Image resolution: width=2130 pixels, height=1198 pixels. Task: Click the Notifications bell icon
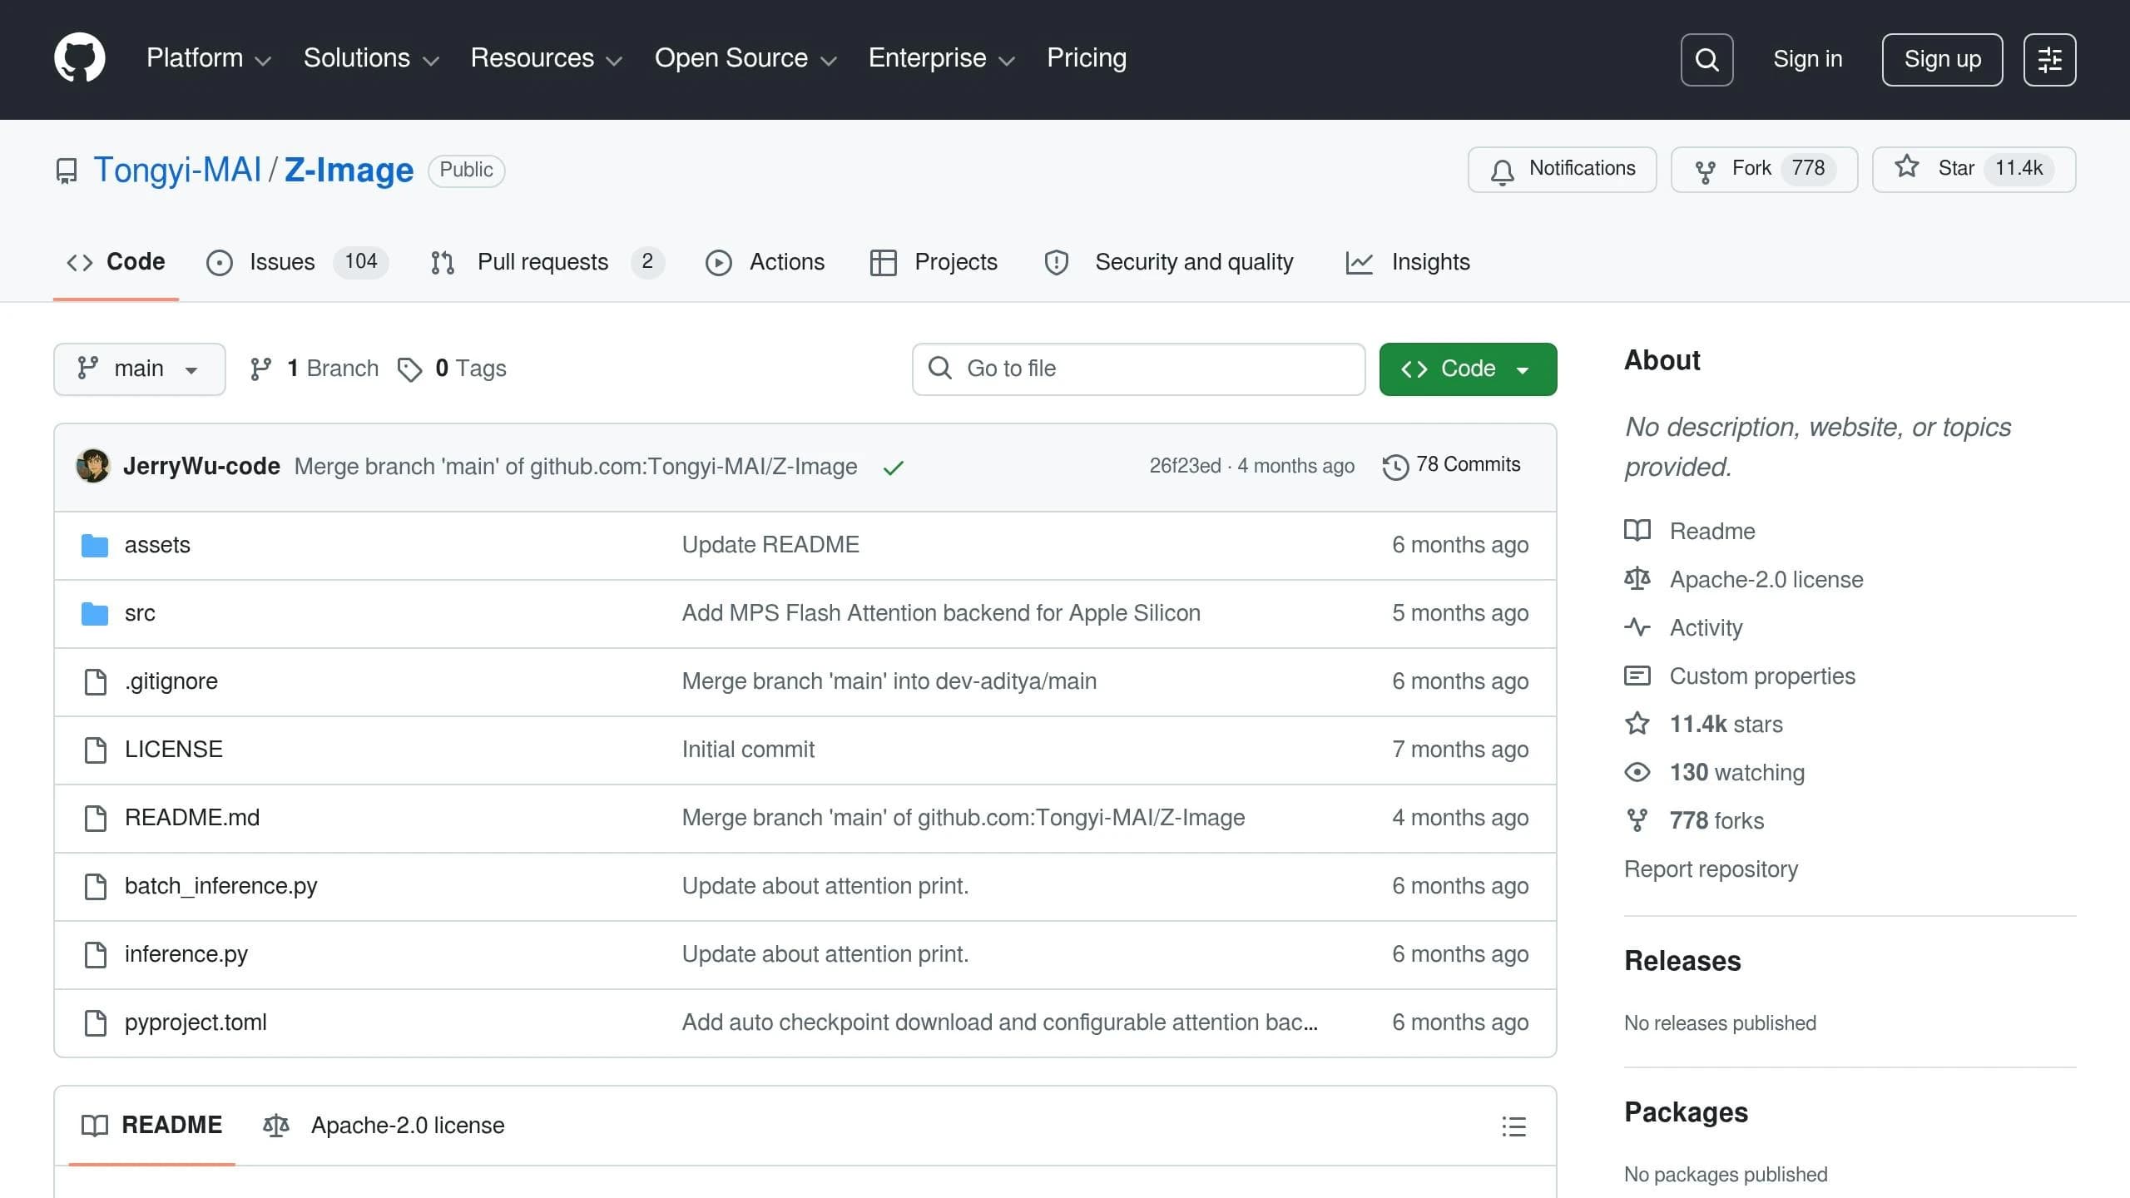click(1502, 171)
